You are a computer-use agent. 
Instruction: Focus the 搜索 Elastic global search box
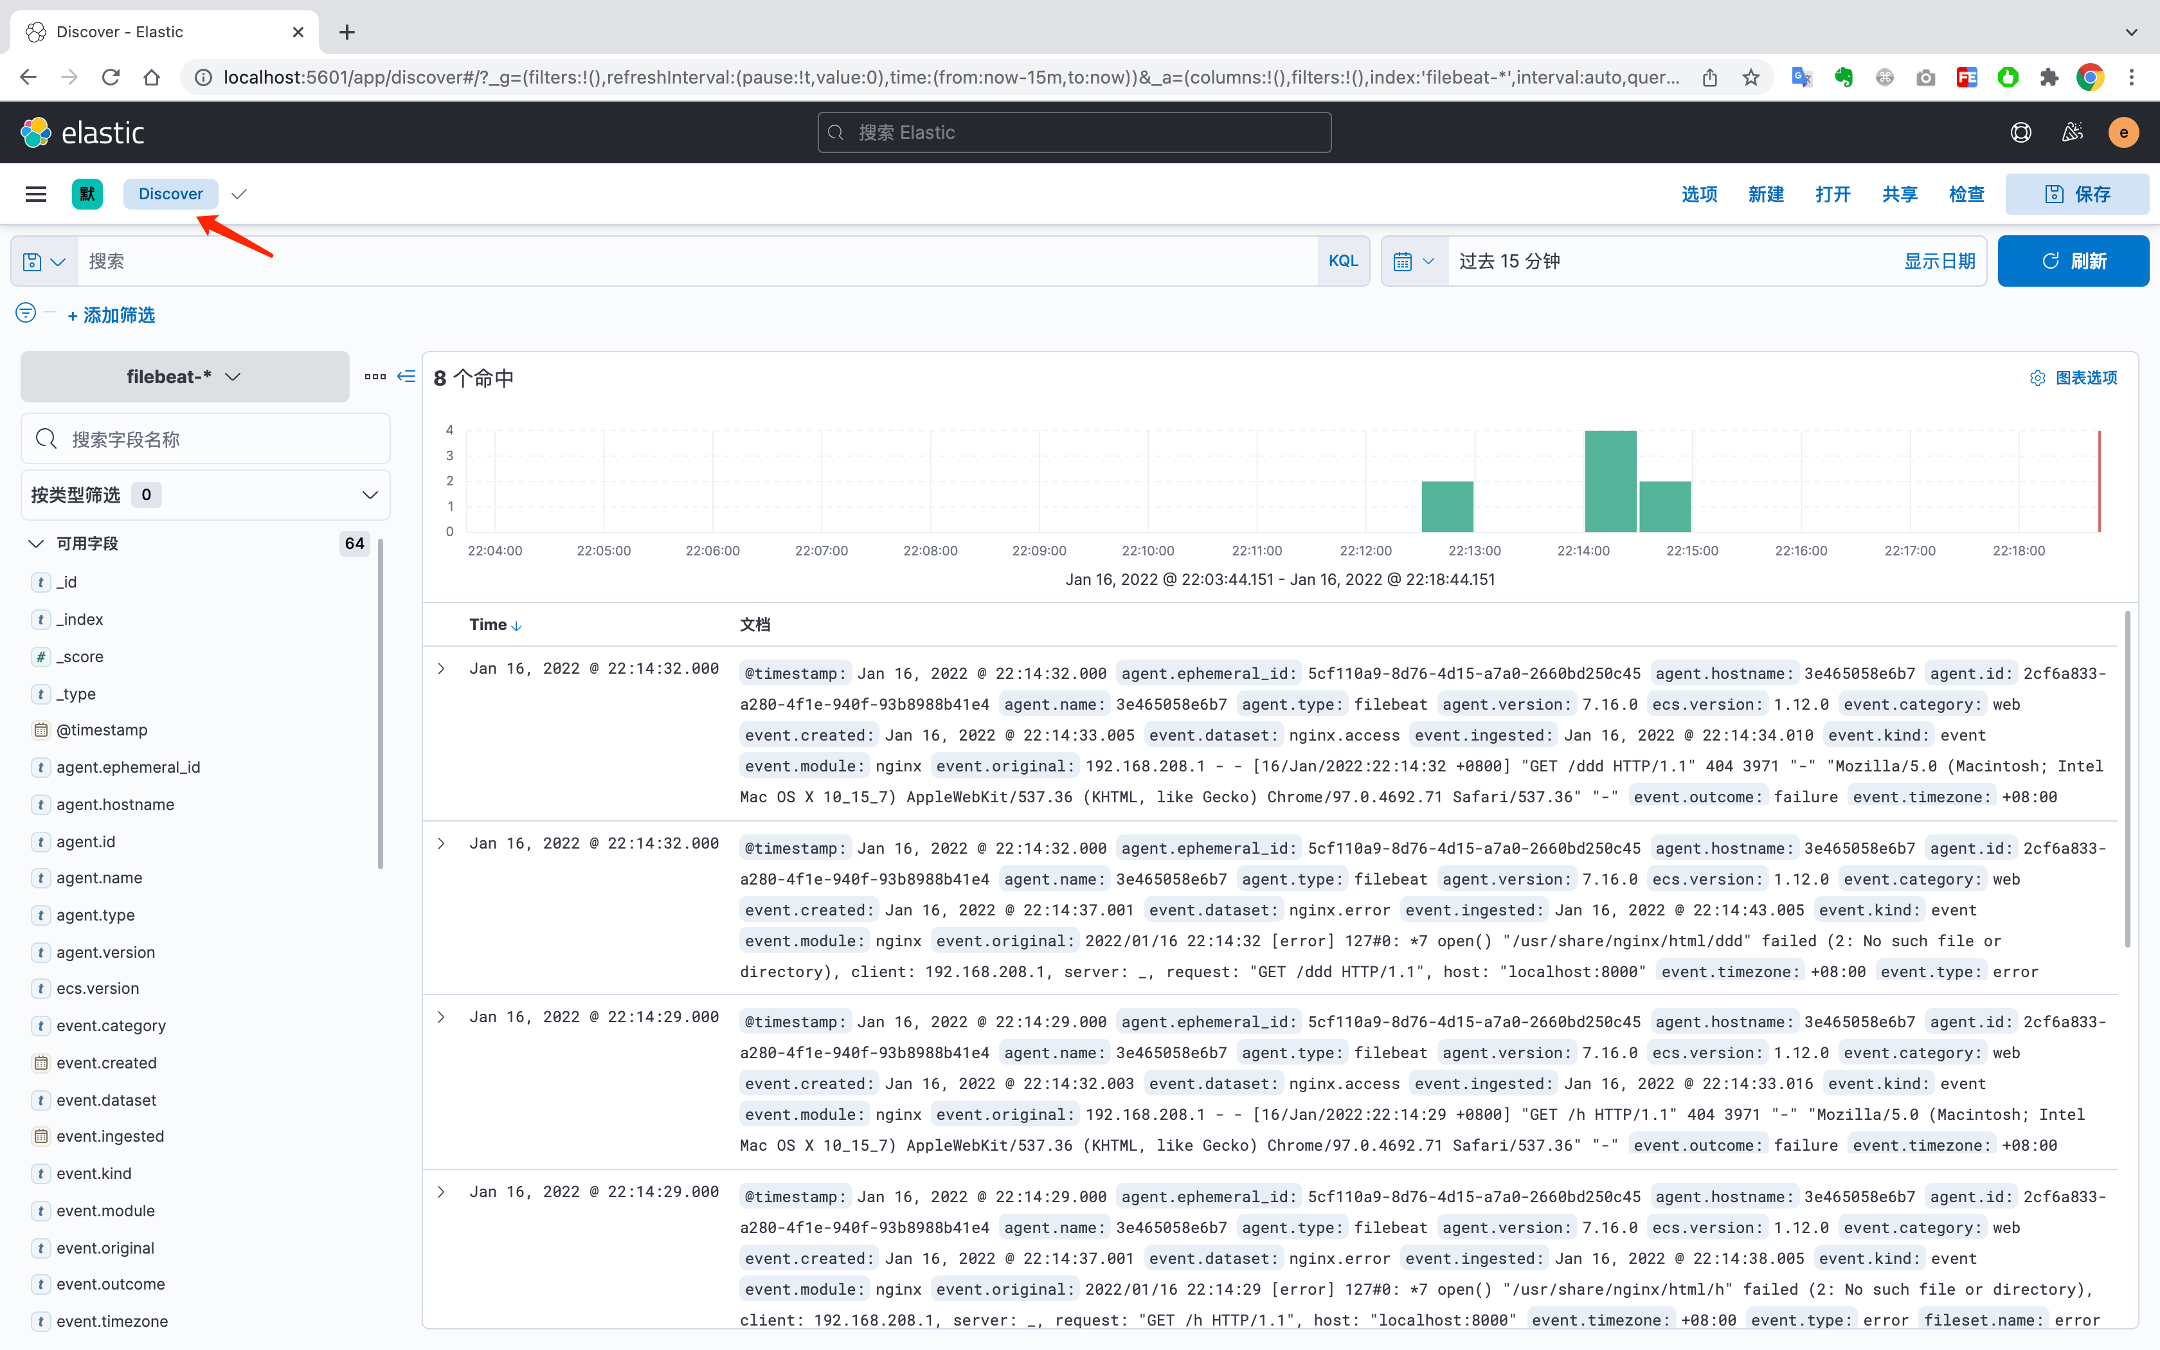pos(1074,132)
